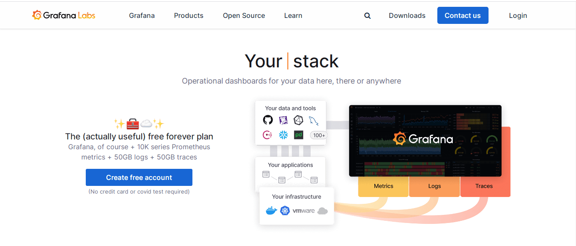This screenshot has width=576, height=246.
Task: Click the Grafana Labs logo in the header
Action: tap(63, 14)
